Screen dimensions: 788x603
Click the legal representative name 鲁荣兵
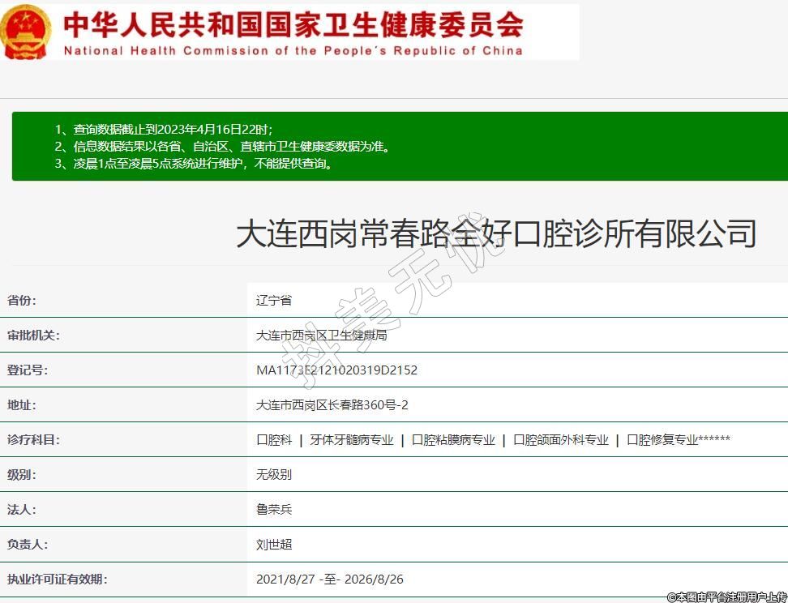[273, 510]
